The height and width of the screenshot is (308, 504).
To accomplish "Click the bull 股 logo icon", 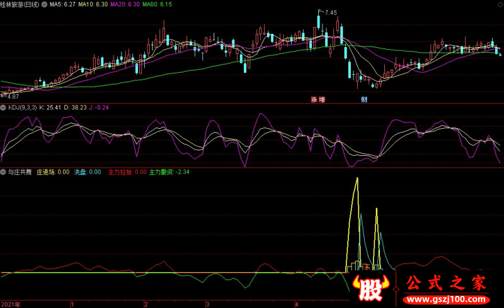I will tap(371, 288).
